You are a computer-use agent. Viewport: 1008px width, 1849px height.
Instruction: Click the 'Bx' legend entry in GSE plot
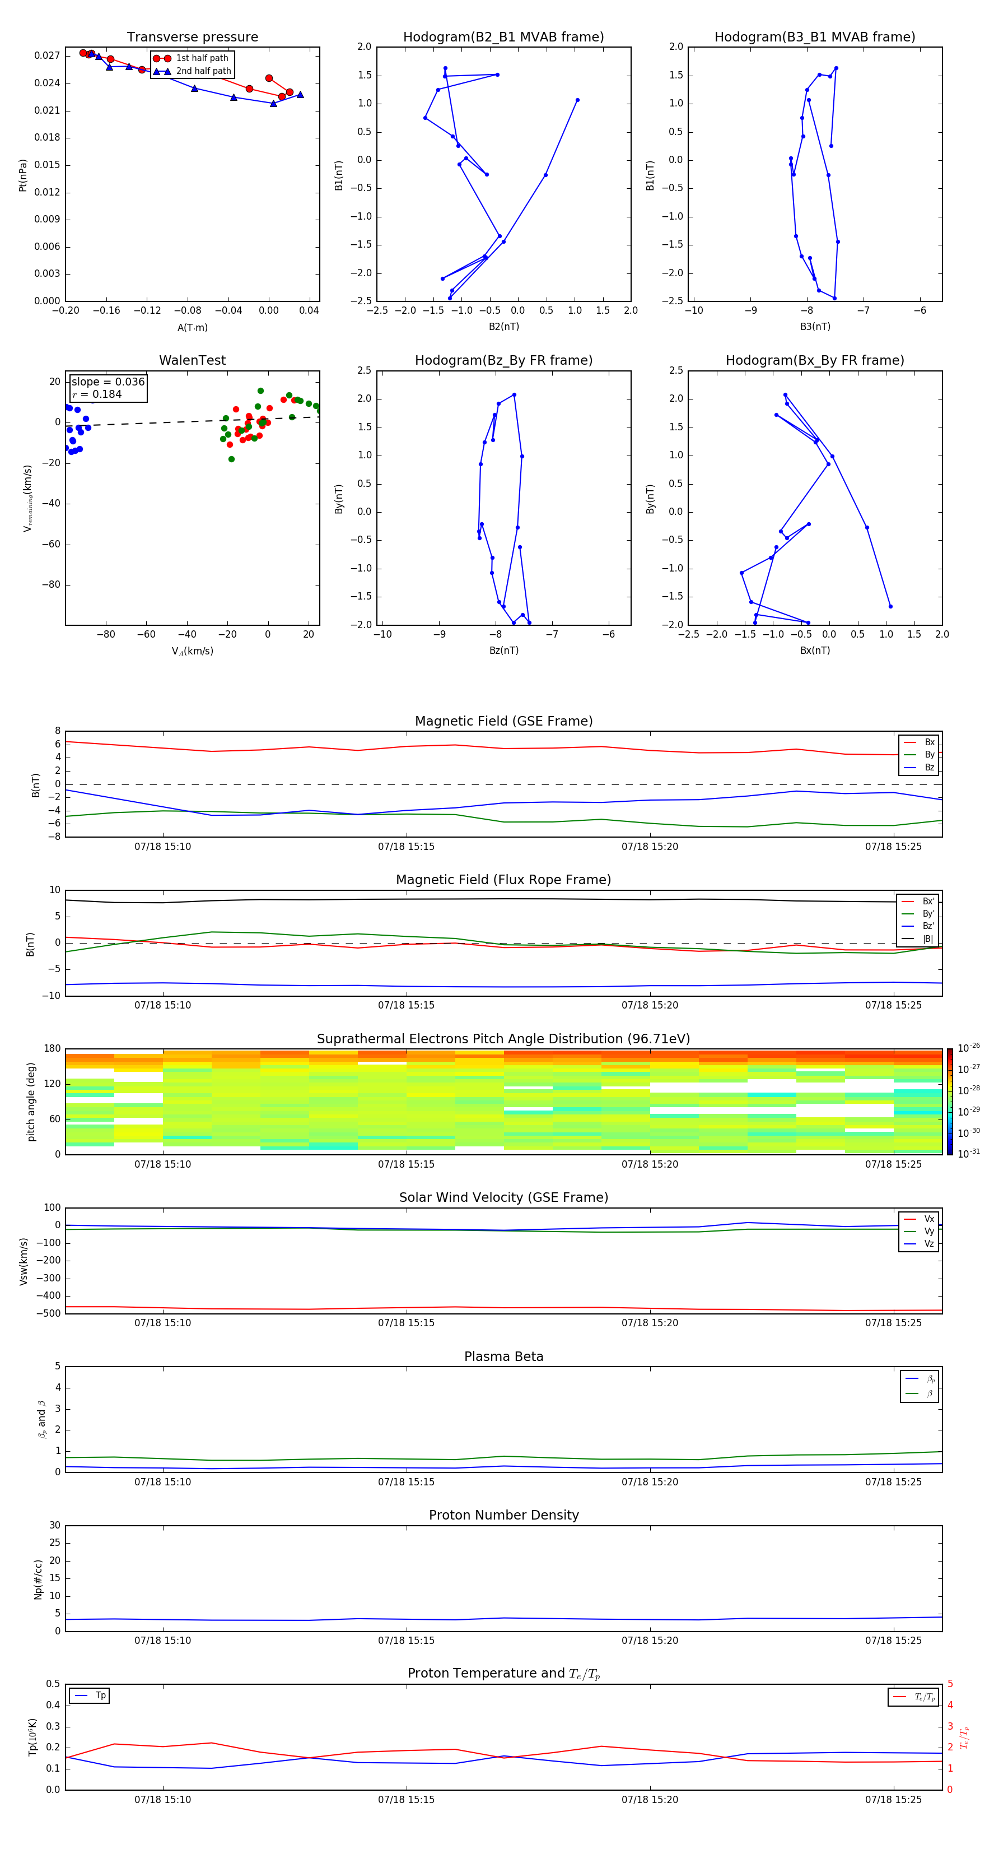pyautogui.click(x=919, y=742)
